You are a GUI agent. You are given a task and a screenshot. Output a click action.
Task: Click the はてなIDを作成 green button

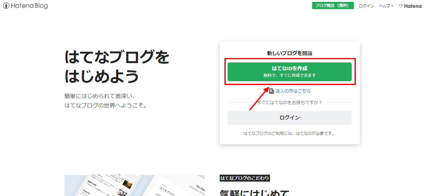(289, 72)
